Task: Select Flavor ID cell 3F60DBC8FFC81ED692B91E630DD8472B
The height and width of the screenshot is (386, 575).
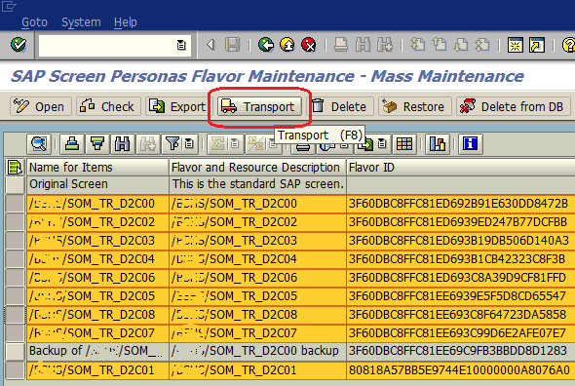Action: click(x=461, y=204)
